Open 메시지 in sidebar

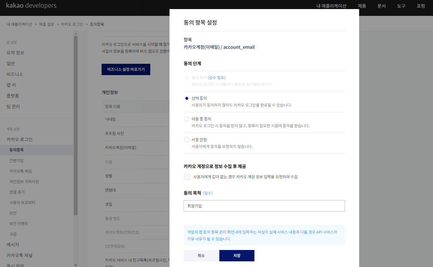click(x=13, y=245)
